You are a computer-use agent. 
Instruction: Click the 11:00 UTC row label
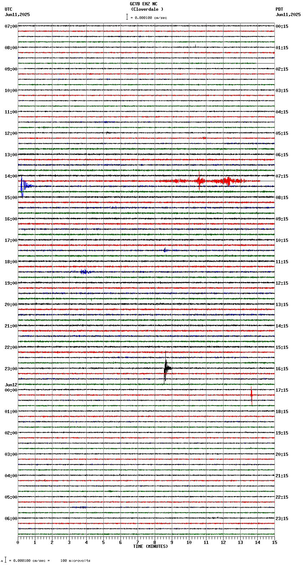[11, 112]
